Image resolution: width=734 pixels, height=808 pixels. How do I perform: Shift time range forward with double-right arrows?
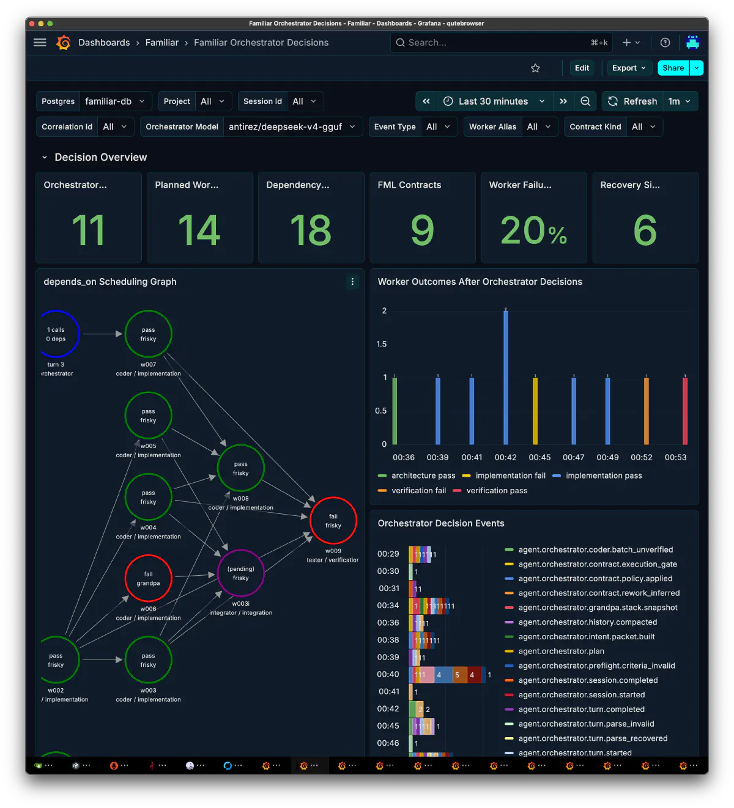(563, 101)
